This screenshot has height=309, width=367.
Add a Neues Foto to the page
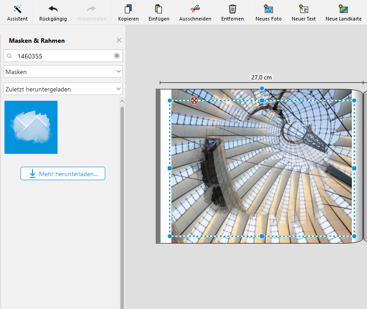(268, 12)
